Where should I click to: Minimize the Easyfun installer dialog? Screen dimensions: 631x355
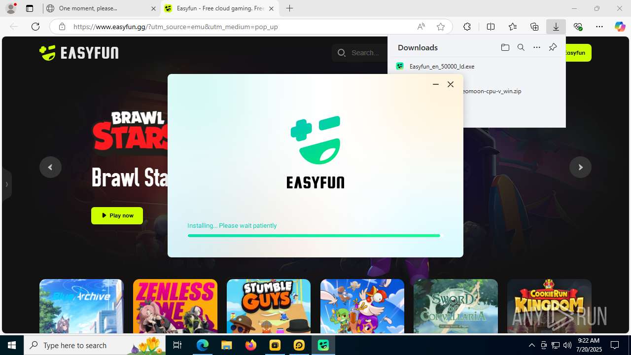[436, 84]
